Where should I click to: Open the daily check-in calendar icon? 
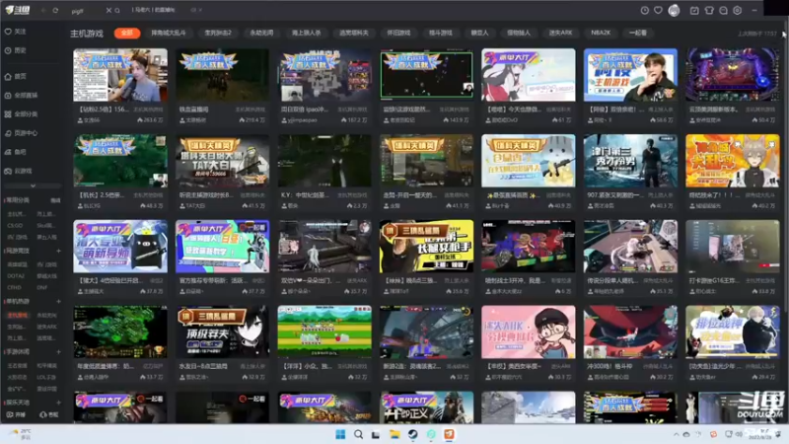click(694, 10)
